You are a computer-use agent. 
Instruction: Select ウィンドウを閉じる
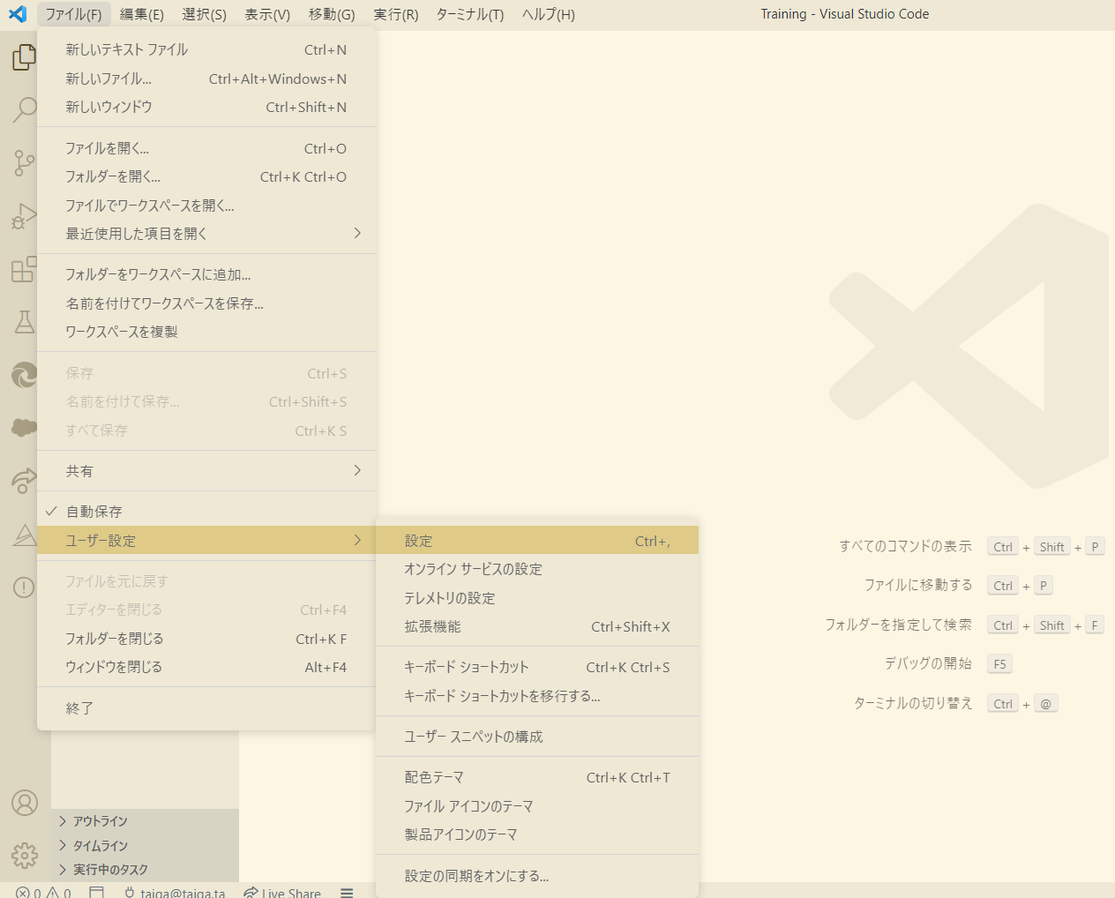tap(206, 667)
